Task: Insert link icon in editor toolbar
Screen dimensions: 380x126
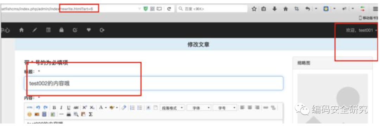Action: pyautogui.click(x=266, y=107)
